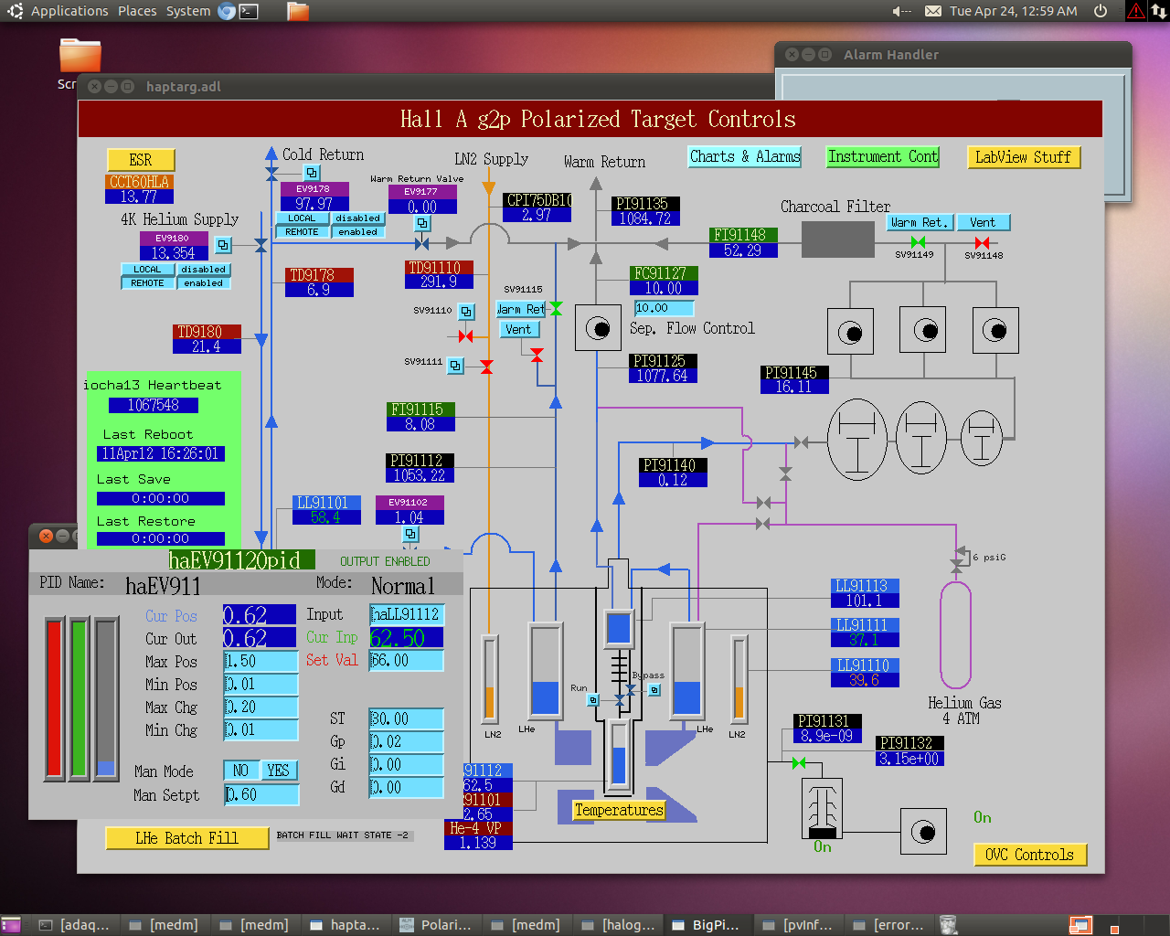Open the Places menu
The width and height of the screenshot is (1170, 936).
(137, 11)
